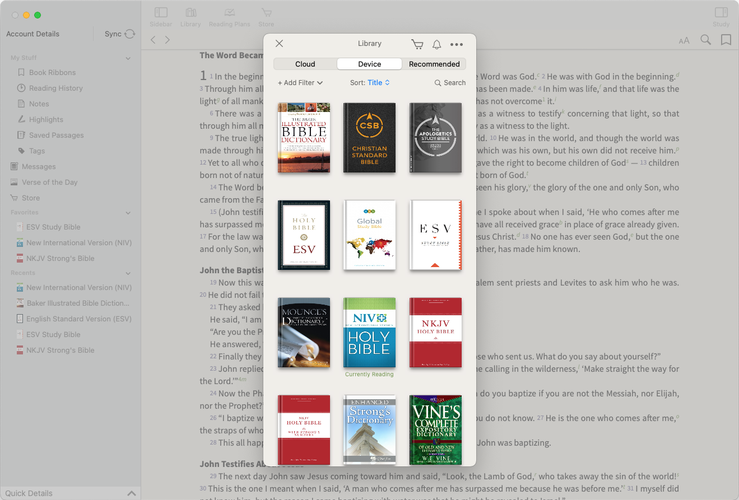The height and width of the screenshot is (500, 739).
Task: Open Highlights in the sidebar
Action: (x=46, y=119)
